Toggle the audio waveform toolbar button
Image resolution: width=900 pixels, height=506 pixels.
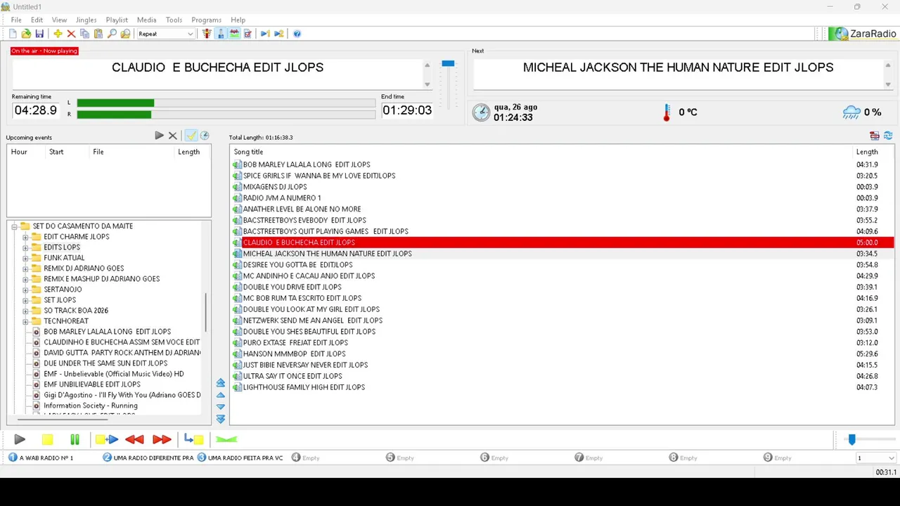click(x=234, y=34)
